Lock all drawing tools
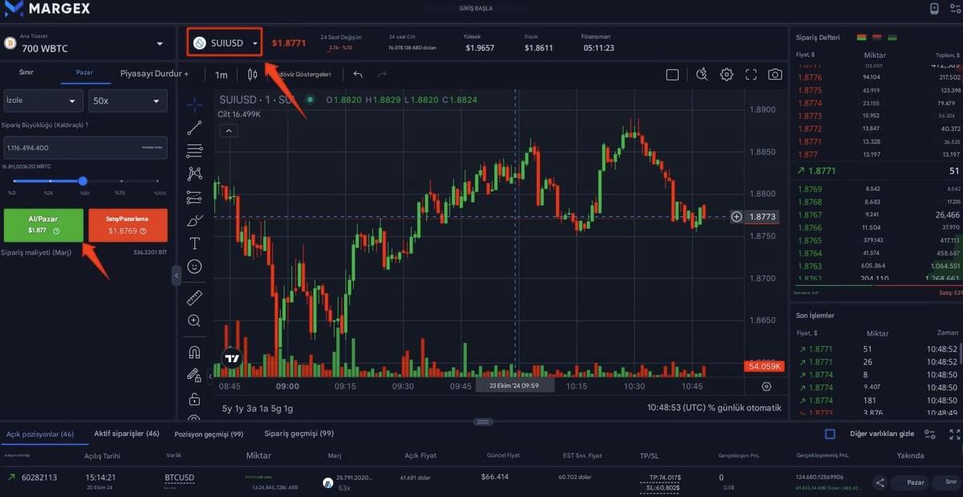The width and height of the screenshot is (963, 497). click(x=194, y=398)
